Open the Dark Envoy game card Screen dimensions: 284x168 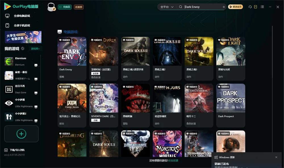(x=72, y=59)
